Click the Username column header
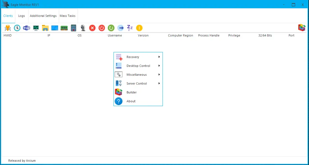 (x=115, y=36)
